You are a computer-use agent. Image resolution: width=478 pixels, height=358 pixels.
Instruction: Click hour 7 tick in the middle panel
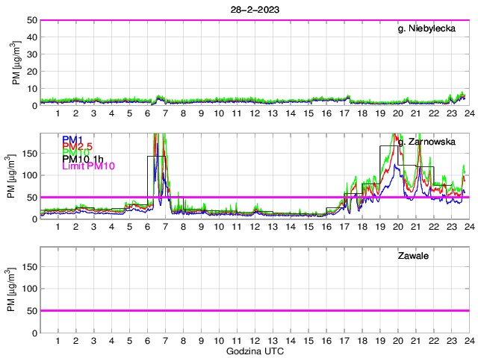point(165,227)
